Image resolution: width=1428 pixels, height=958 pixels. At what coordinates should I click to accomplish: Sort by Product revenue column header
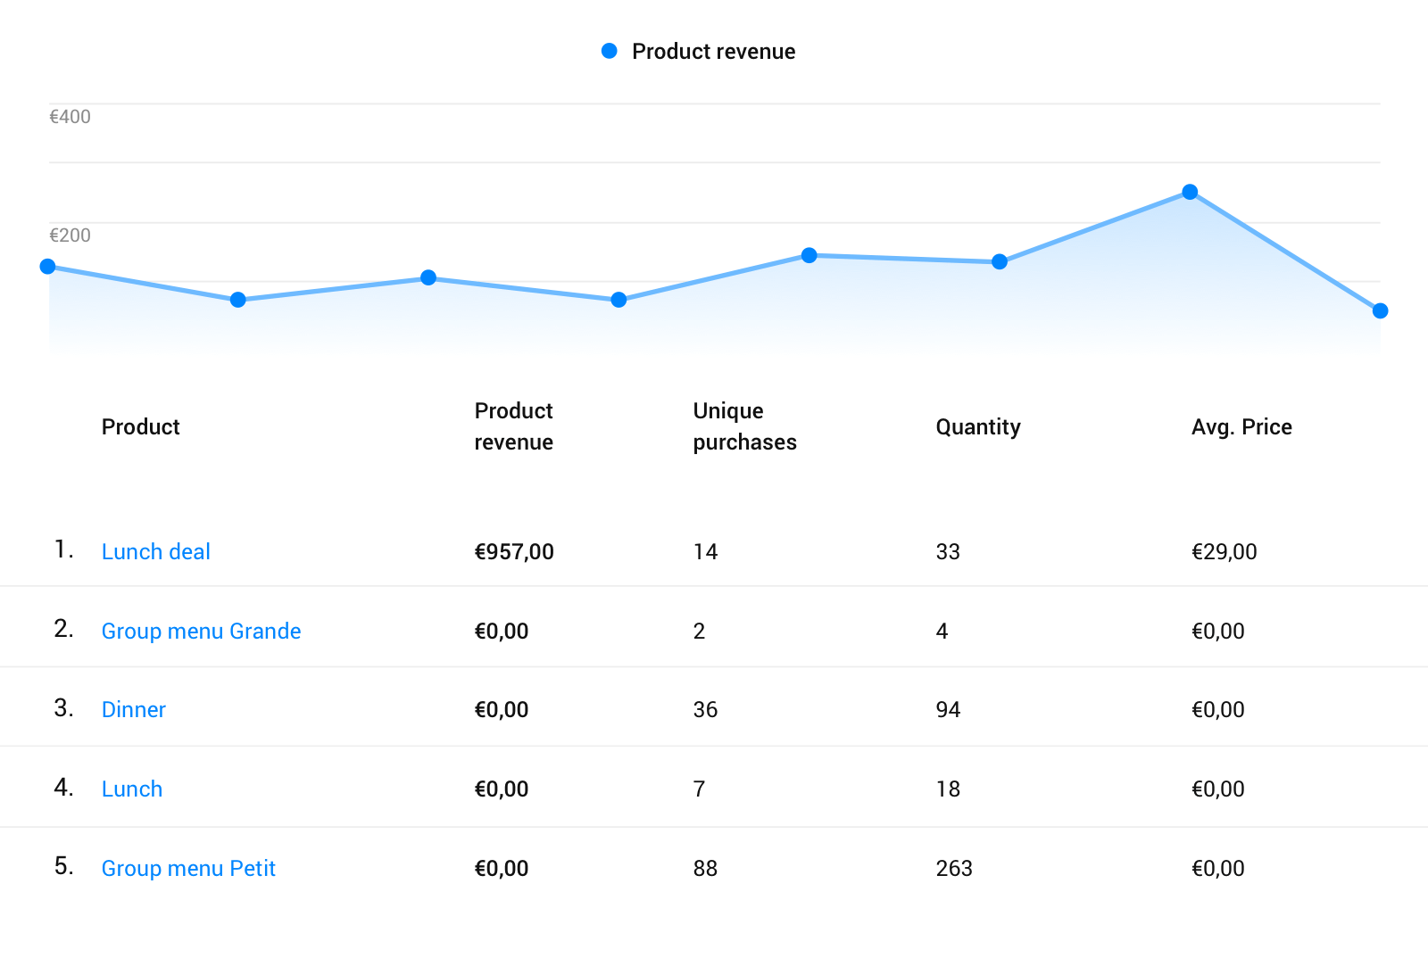(x=513, y=426)
